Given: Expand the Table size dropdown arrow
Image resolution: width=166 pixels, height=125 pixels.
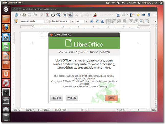Looking at the screenshot, I should (128, 15).
